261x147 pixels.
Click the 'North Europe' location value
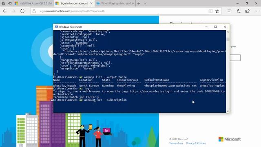pos(89,86)
